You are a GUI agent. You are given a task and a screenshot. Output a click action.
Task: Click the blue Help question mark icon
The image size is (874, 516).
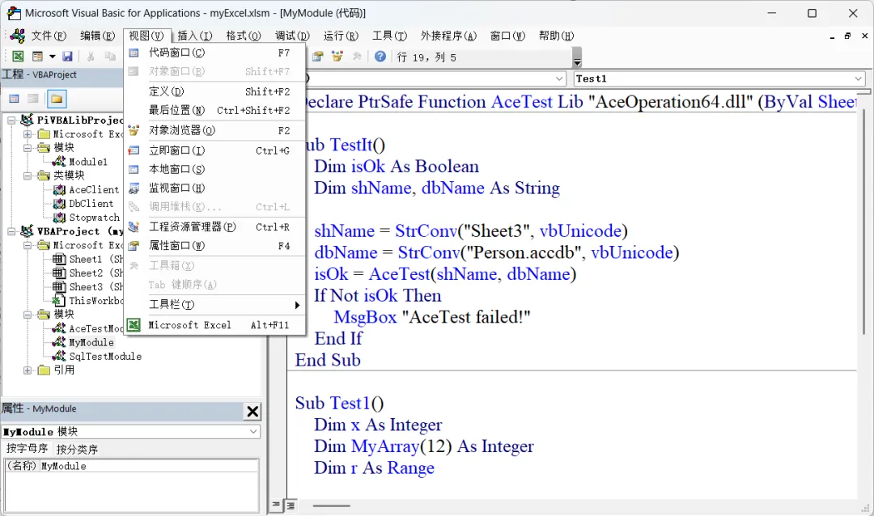pyautogui.click(x=380, y=57)
